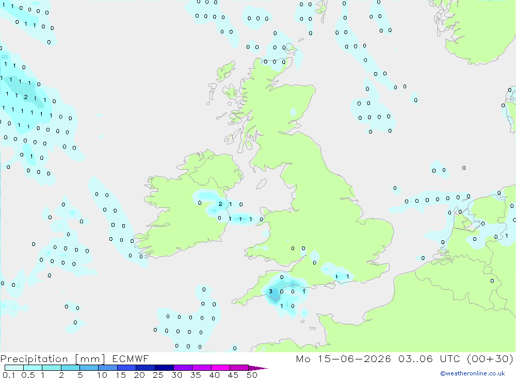Click the "10" legend scale label
516x378 pixels.
102,375
